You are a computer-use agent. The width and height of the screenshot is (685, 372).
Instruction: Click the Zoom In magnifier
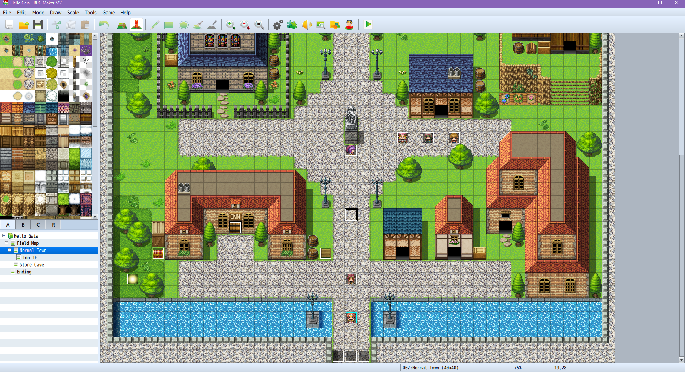(230, 25)
